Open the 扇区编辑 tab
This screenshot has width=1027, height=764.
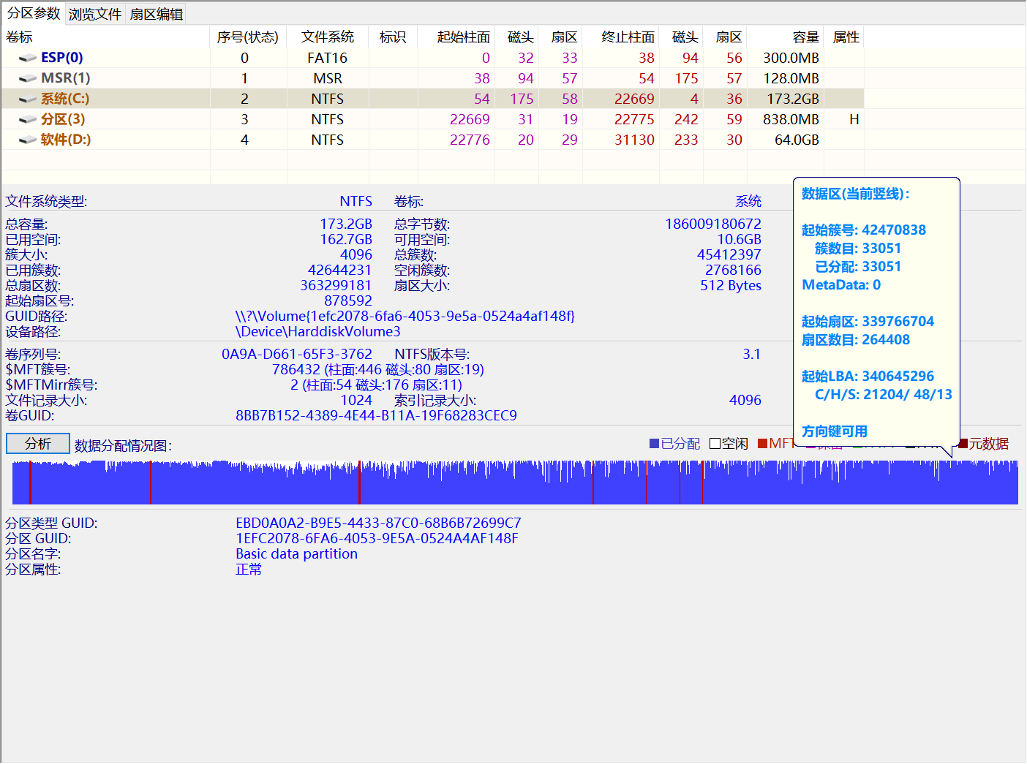point(156,13)
